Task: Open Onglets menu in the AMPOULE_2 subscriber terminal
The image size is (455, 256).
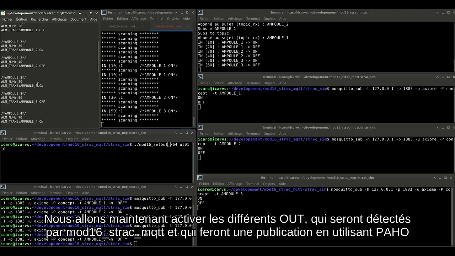Action: tap(269, 134)
